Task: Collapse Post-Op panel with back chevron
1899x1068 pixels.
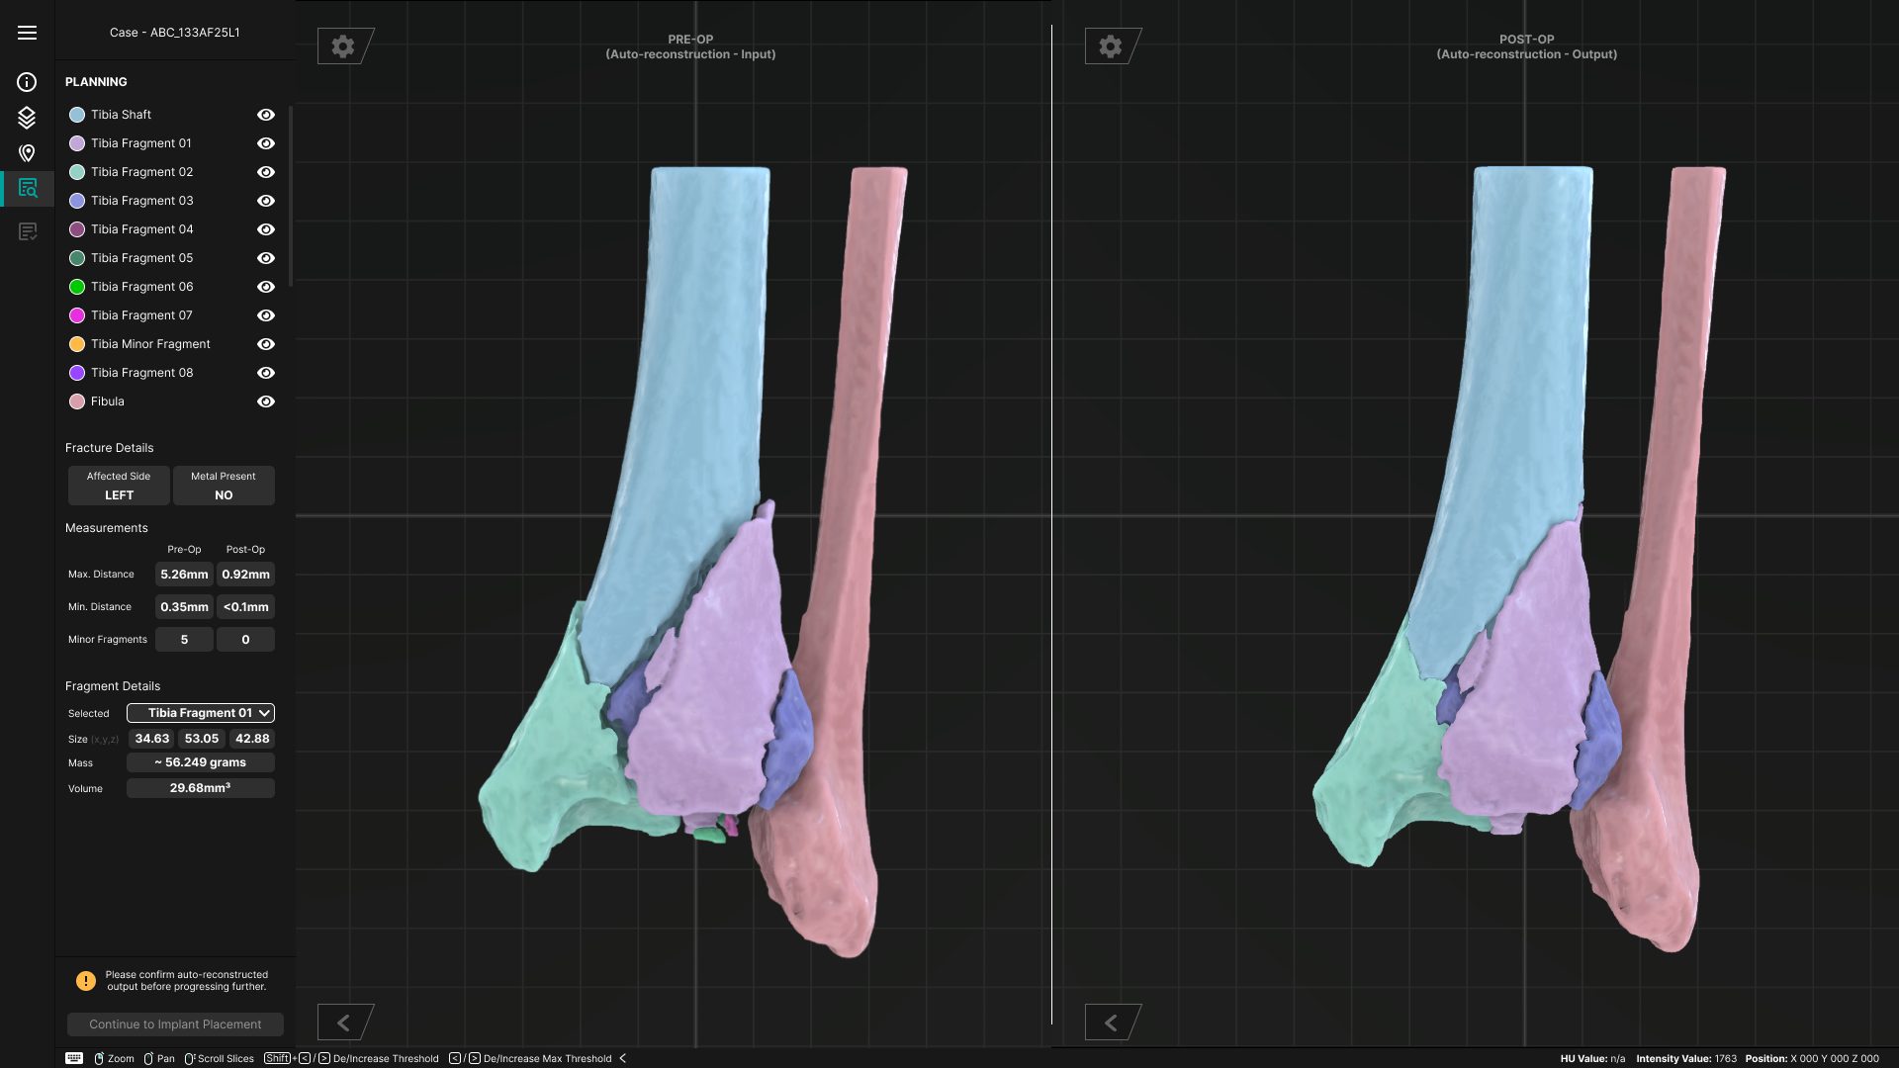Action: pyautogui.click(x=1111, y=1023)
